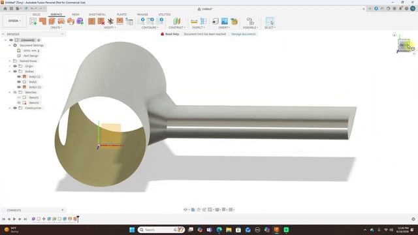This screenshot has height=235, width=418.
Task: Click the Undo arrow
Action: [32, 8]
